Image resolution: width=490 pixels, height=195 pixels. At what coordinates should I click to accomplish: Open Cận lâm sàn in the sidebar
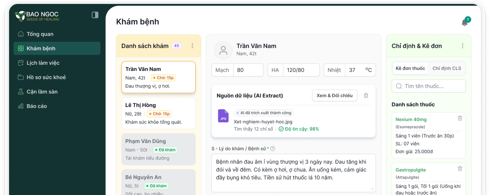57,92
